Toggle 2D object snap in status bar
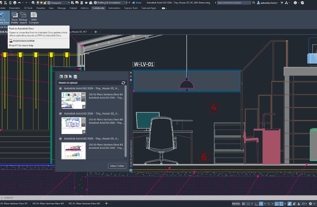The height and width of the screenshot is (207, 317). tap(281, 204)
